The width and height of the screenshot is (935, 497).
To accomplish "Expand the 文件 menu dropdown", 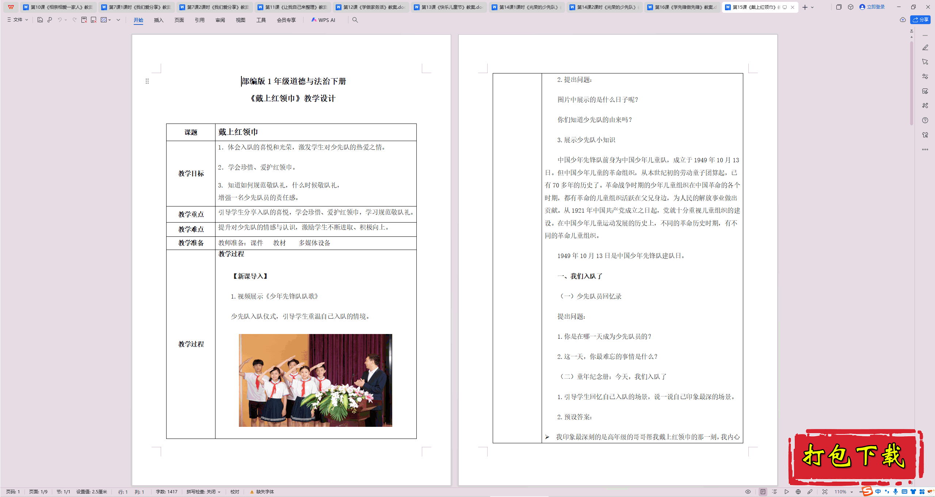I will point(18,20).
